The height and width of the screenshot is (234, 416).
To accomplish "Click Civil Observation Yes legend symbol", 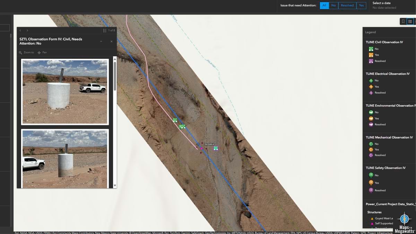I will (x=371, y=55).
